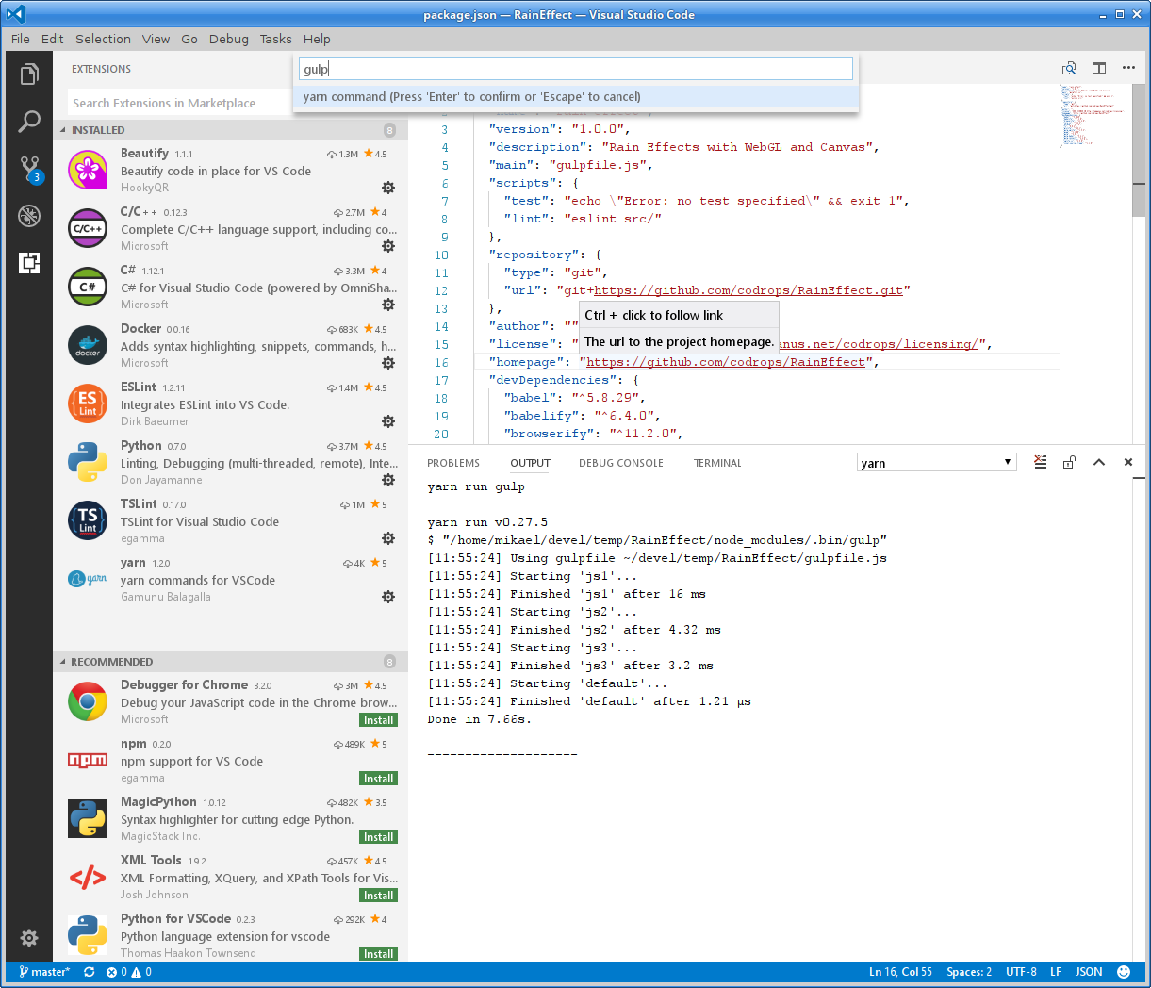Image resolution: width=1151 pixels, height=988 pixels.
Task: Change end of line sequence LF
Action: (1056, 972)
